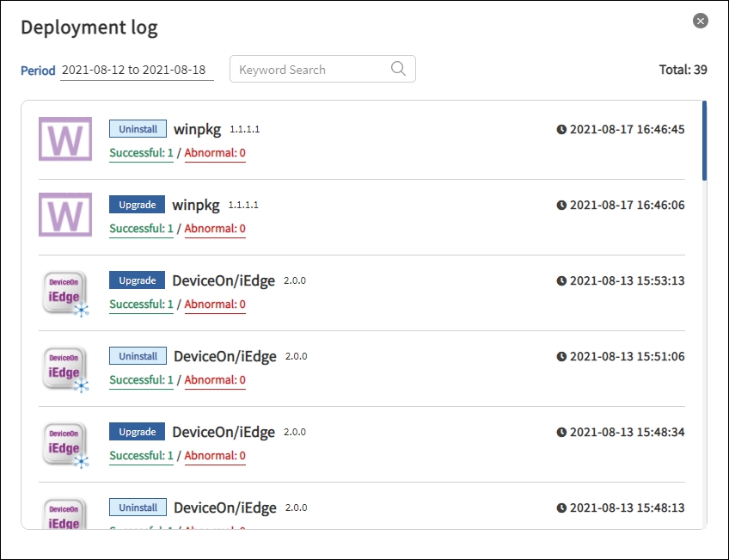Click clock icon beside 2021-08-17 16:46:45
729x560 pixels.
[x=561, y=129]
